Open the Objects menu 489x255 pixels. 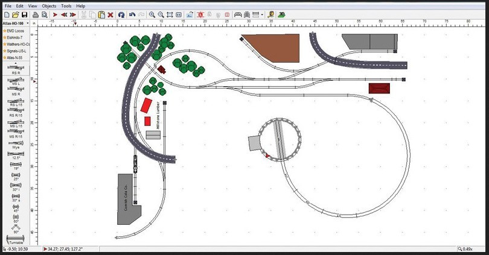[49, 5]
